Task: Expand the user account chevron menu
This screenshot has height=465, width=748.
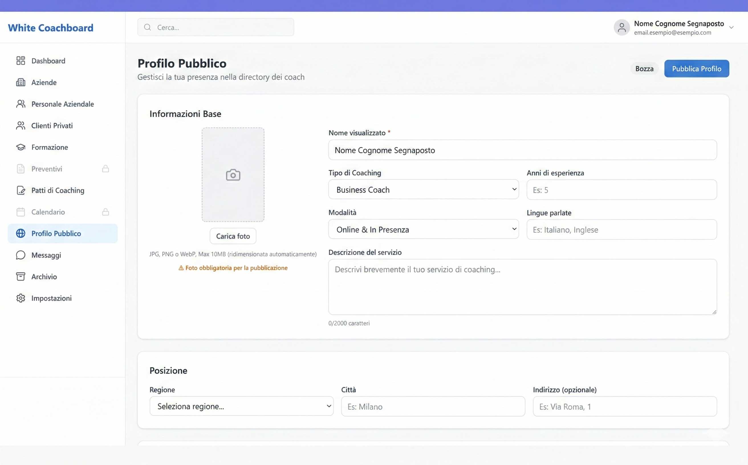Action: 731,27
